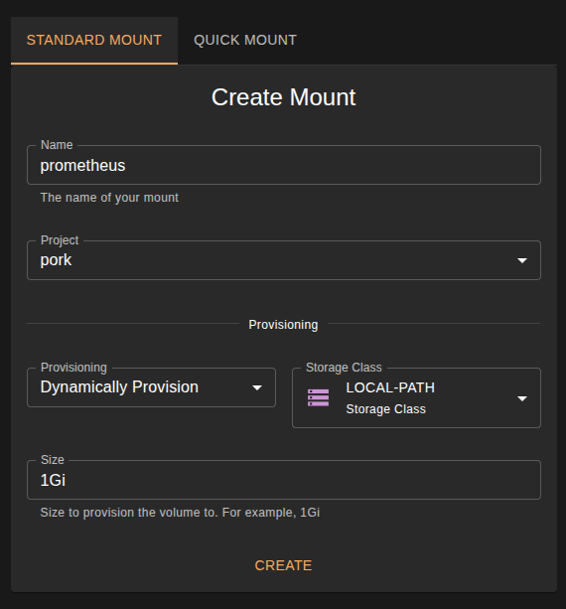Screen dimensions: 566x609
Task: Open the Project dropdown showing pork
Action: tap(284, 260)
